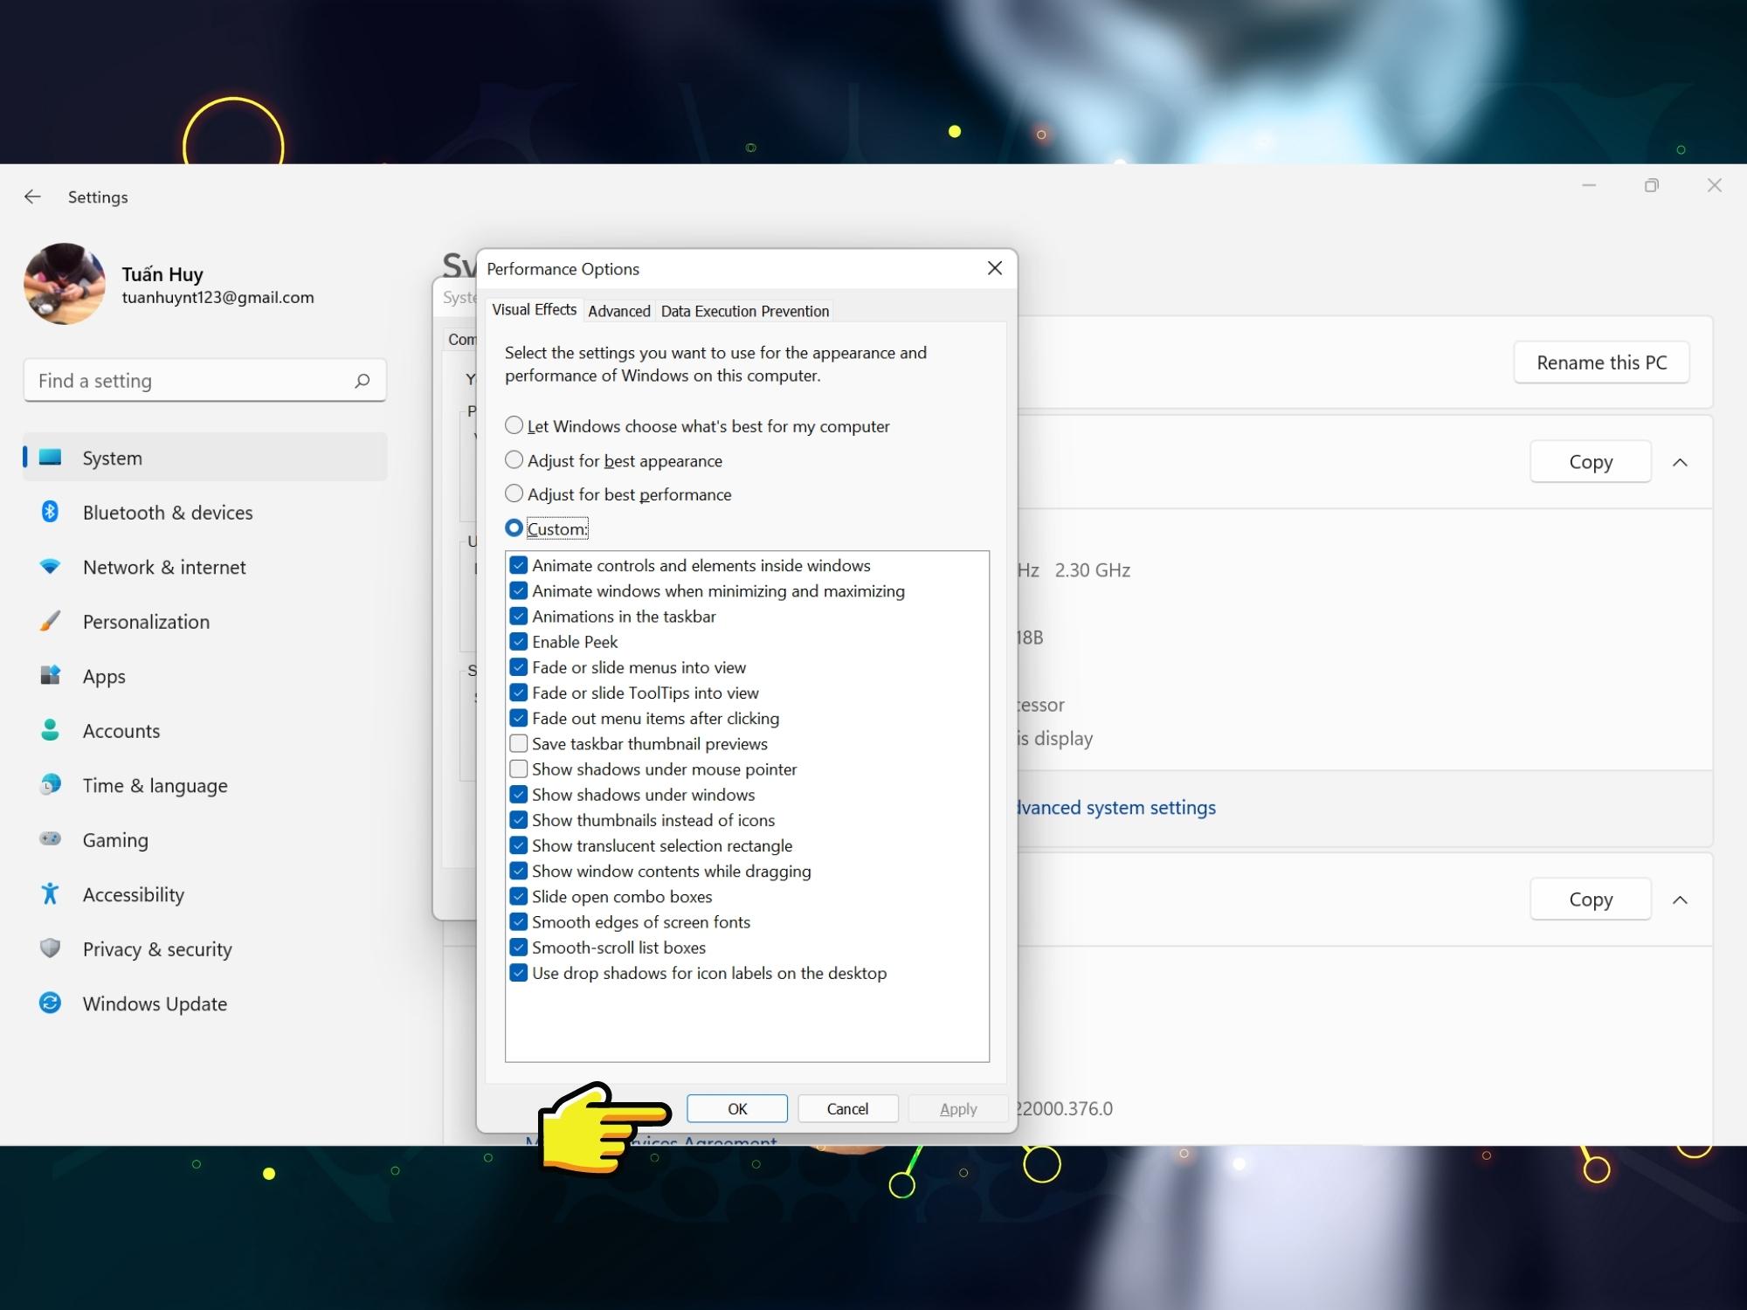Viewport: 1747px width, 1310px height.
Task: Click the Tuấn Huy profile picture
Action: (x=65, y=284)
